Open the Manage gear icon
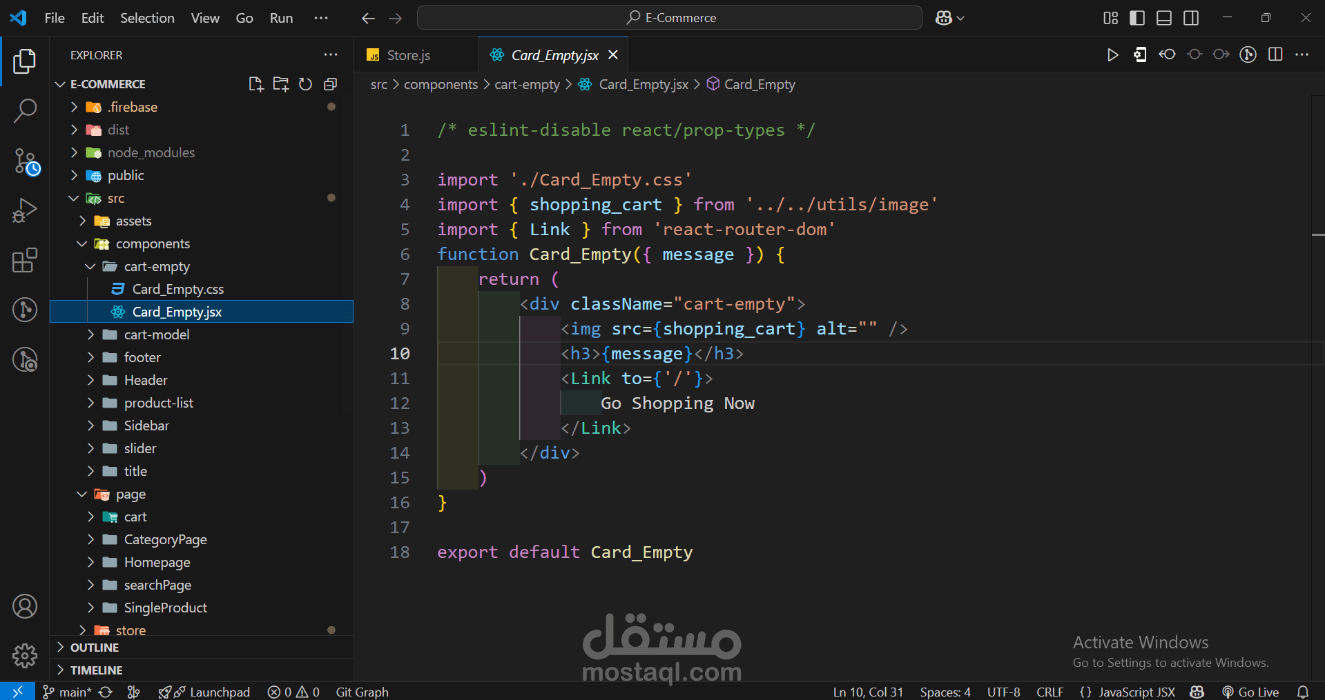The image size is (1325, 700). [x=25, y=656]
